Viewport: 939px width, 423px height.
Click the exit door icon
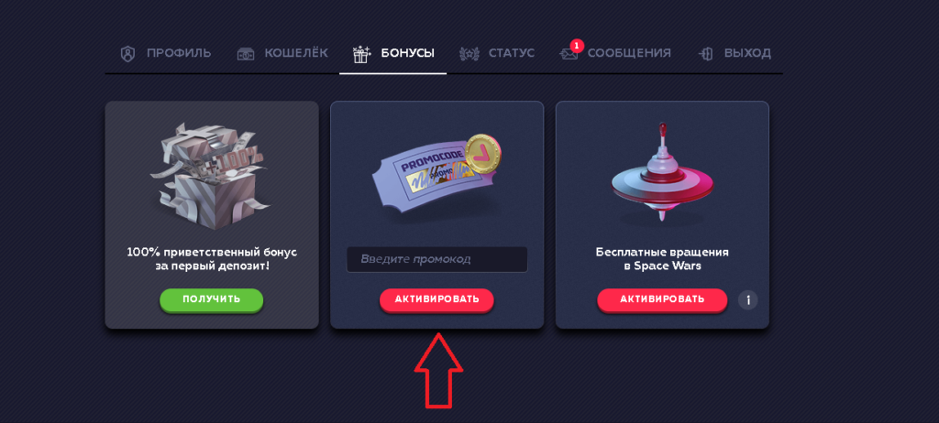coord(706,54)
